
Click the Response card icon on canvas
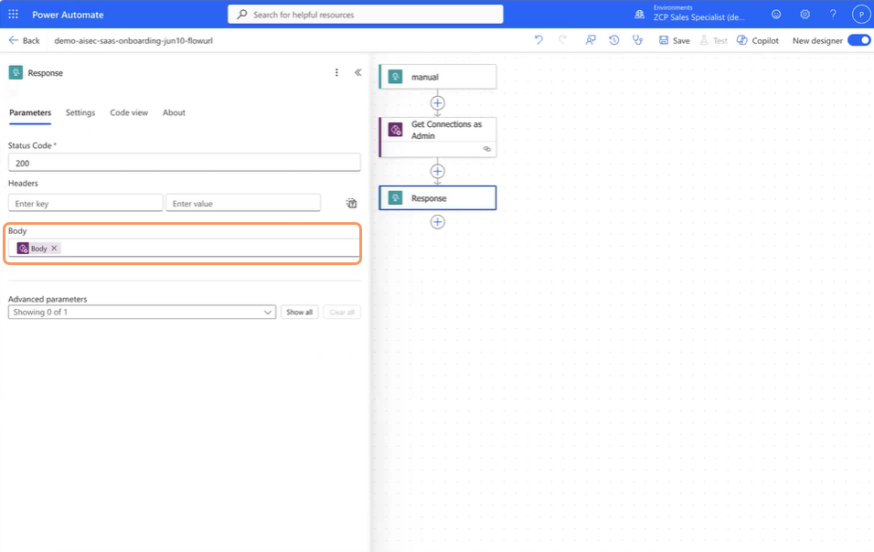[395, 197]
